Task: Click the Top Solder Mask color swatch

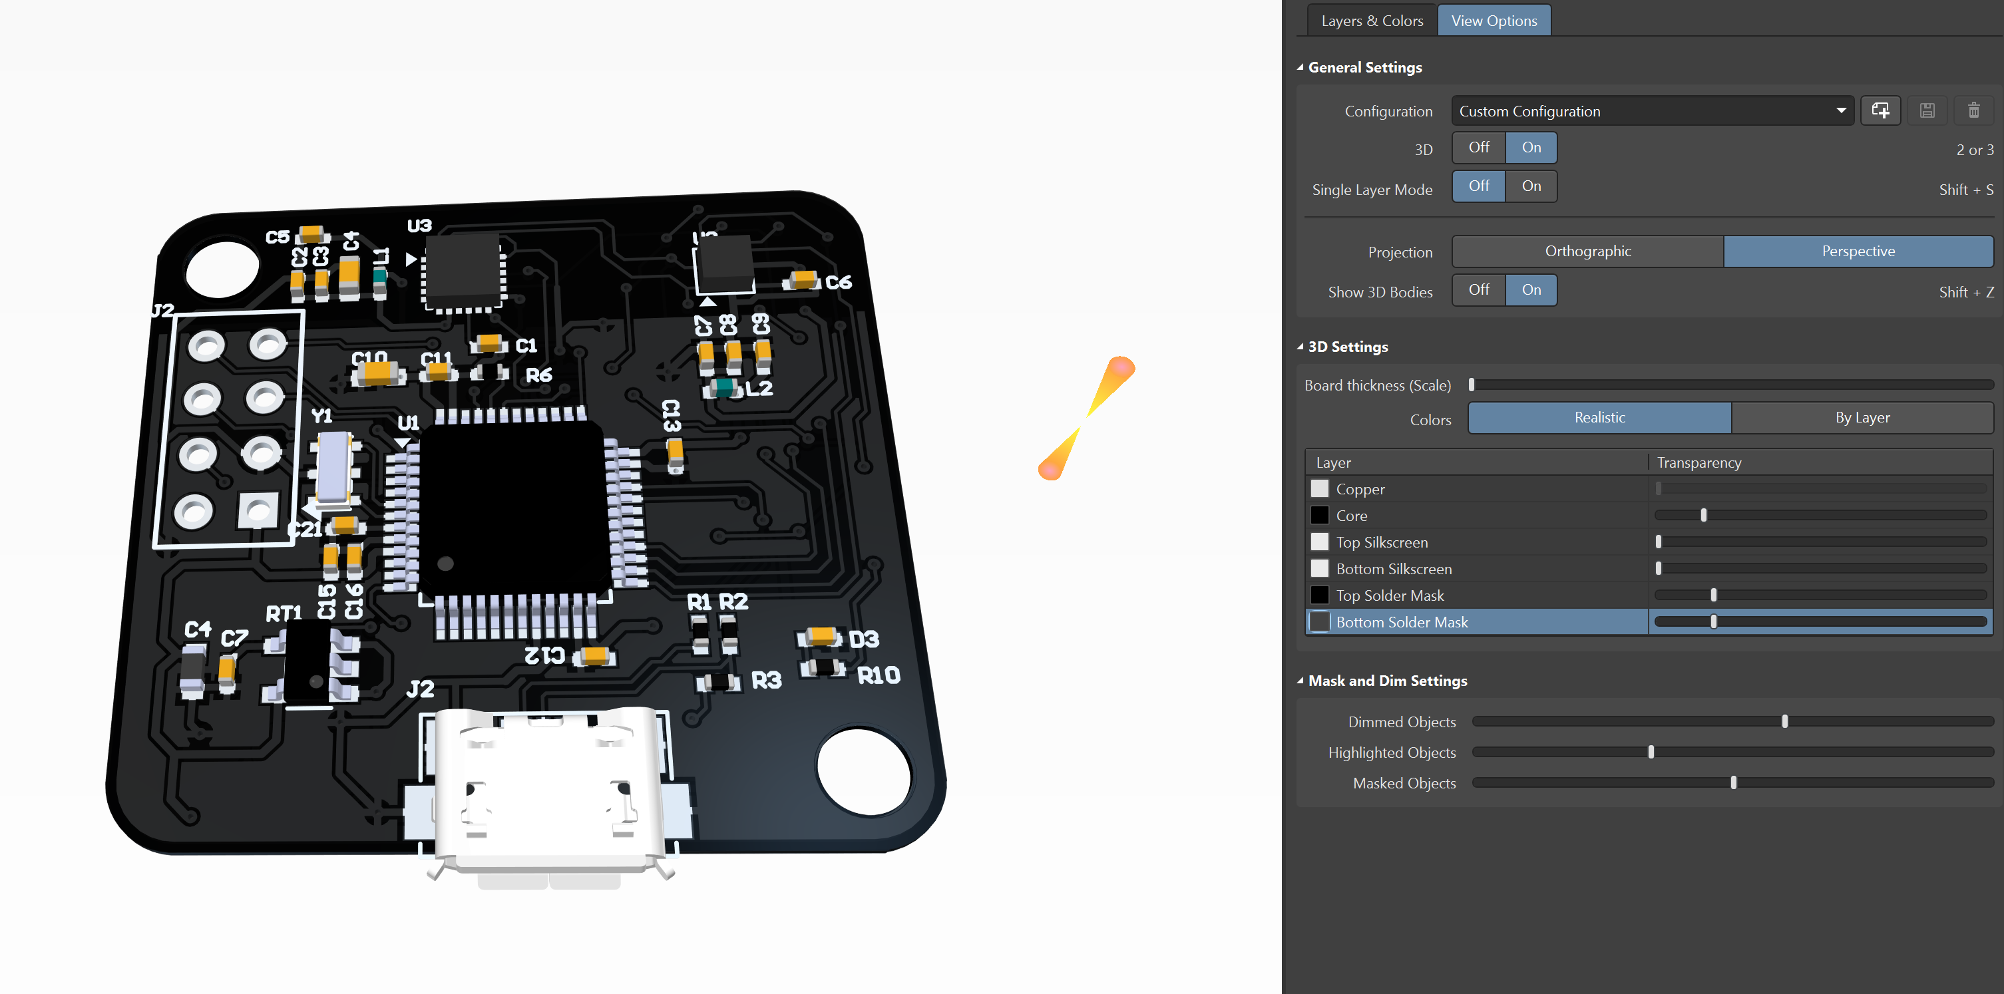Action: 1319,595
